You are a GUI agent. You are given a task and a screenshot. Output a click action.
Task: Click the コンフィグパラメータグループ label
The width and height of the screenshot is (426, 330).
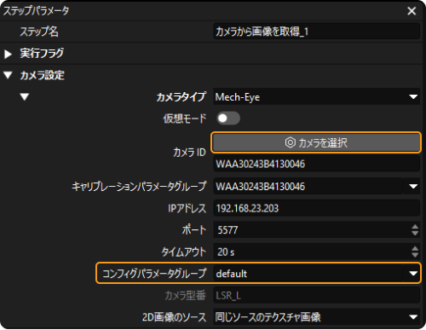pos(154,274)
